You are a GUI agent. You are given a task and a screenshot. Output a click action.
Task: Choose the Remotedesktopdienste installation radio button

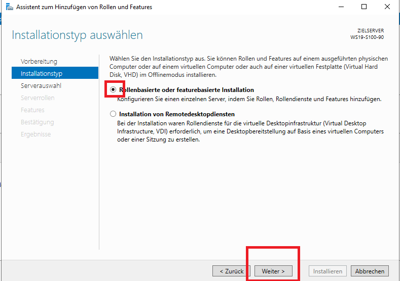click(113, 114)
